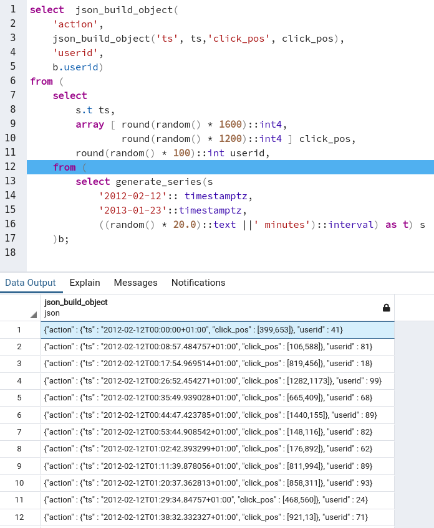Switch to the Data Output tab
Screen dimensions: 434x528
coord(31,283)
